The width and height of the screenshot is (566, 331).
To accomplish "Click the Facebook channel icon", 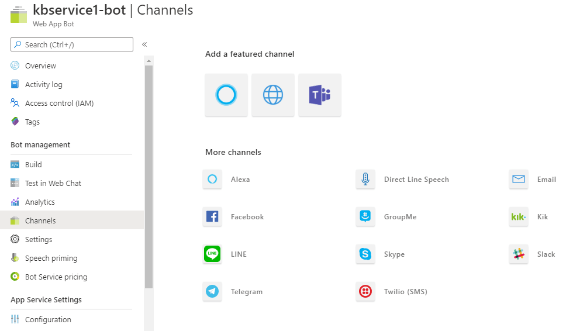I will pos(212,216).
